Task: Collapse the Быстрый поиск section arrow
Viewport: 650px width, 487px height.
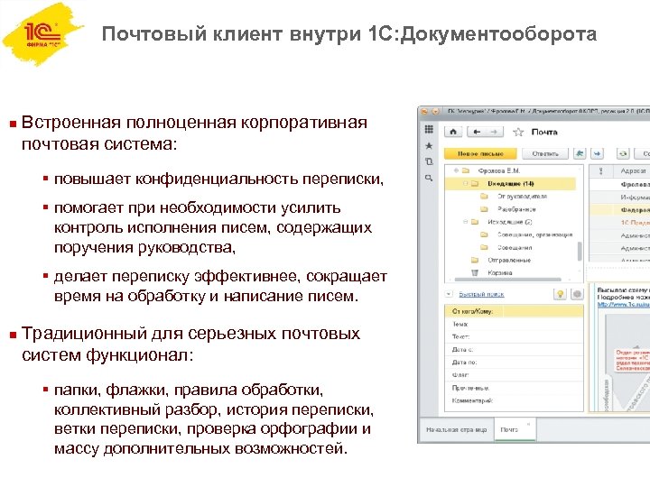Action: [x=449, y=294]
